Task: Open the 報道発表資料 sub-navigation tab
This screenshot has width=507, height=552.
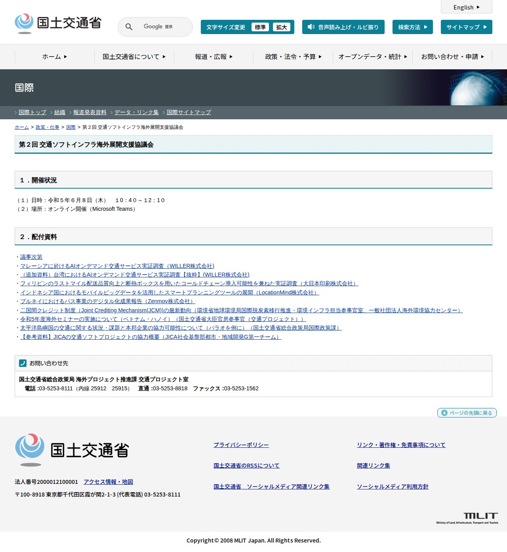Action: click(90, 112)
